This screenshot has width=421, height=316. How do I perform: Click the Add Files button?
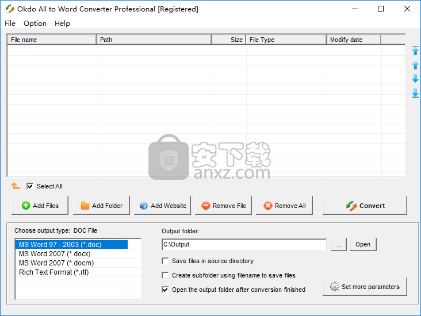tap(40, 206)
